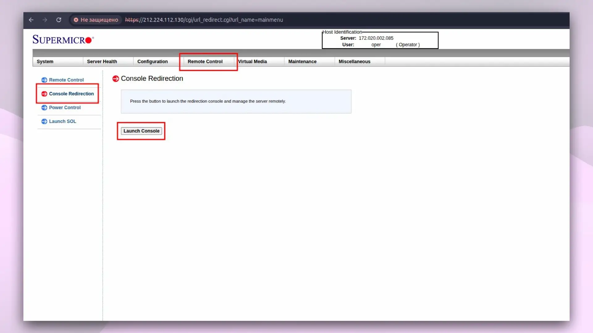Click the browser back arrow
The width and height of the screenshot is (593, 333).
[31, 20]
